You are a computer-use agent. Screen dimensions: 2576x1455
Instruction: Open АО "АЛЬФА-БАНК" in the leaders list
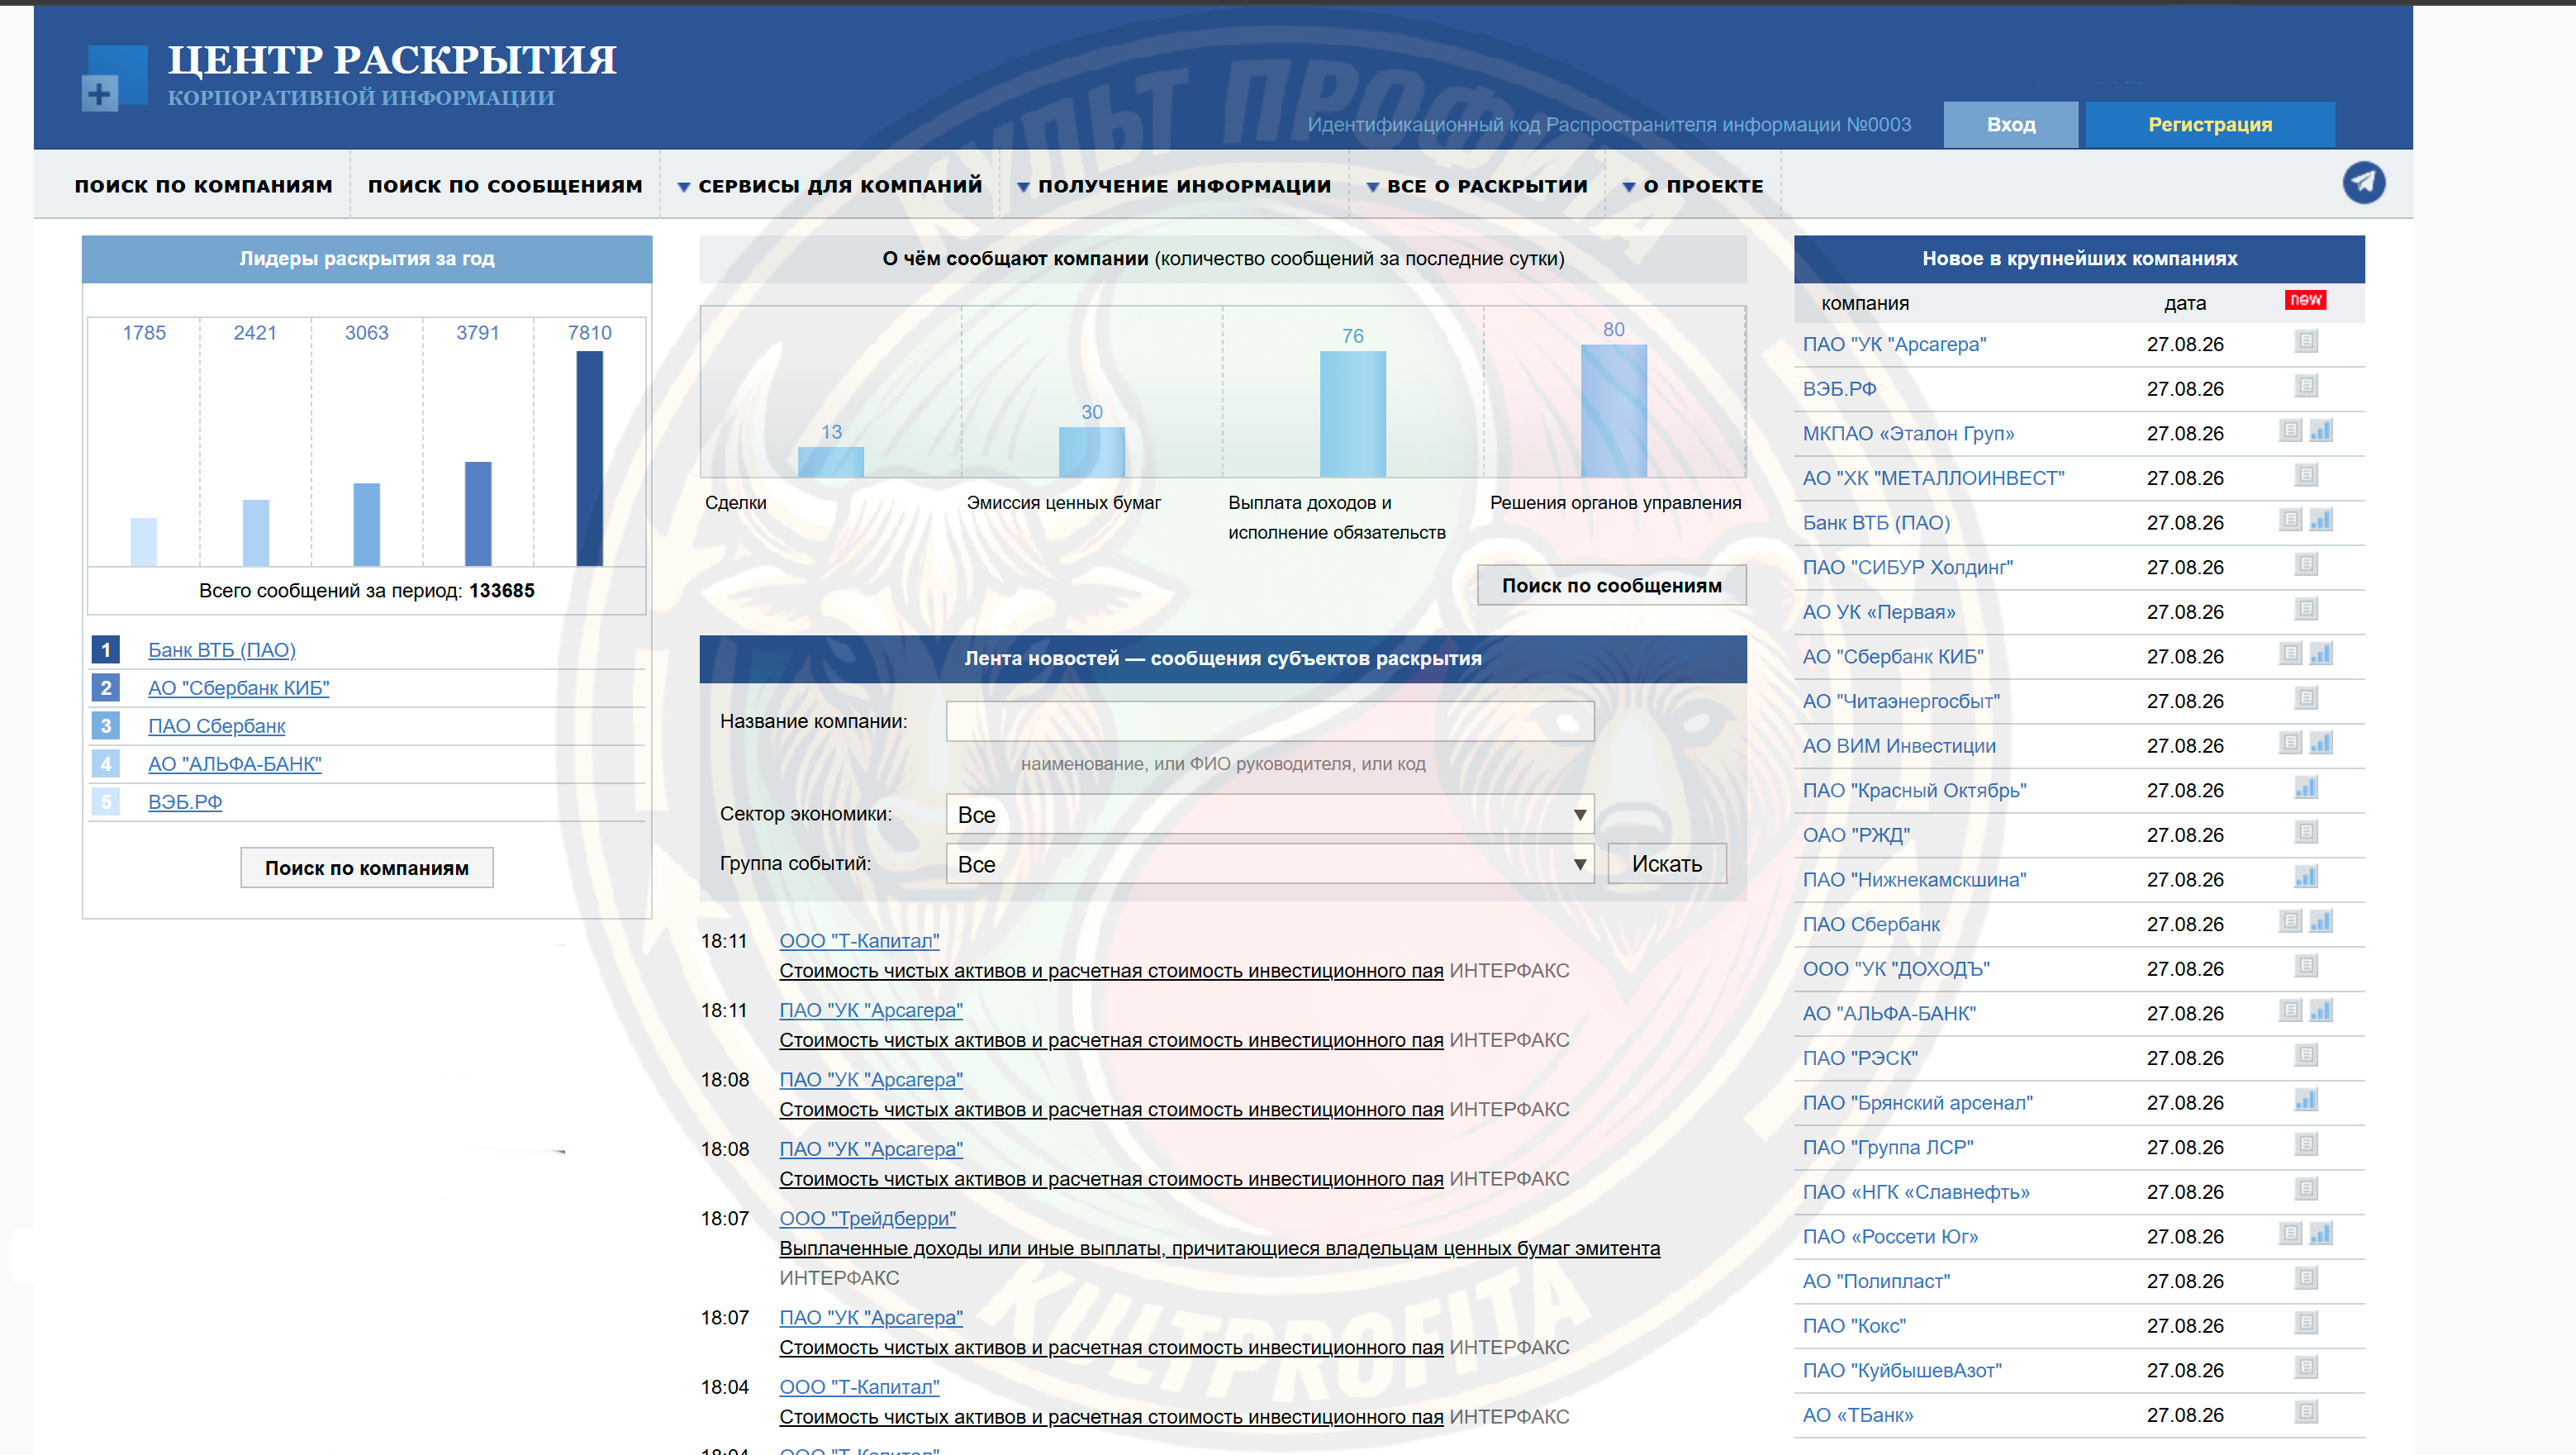click(235, 764)
